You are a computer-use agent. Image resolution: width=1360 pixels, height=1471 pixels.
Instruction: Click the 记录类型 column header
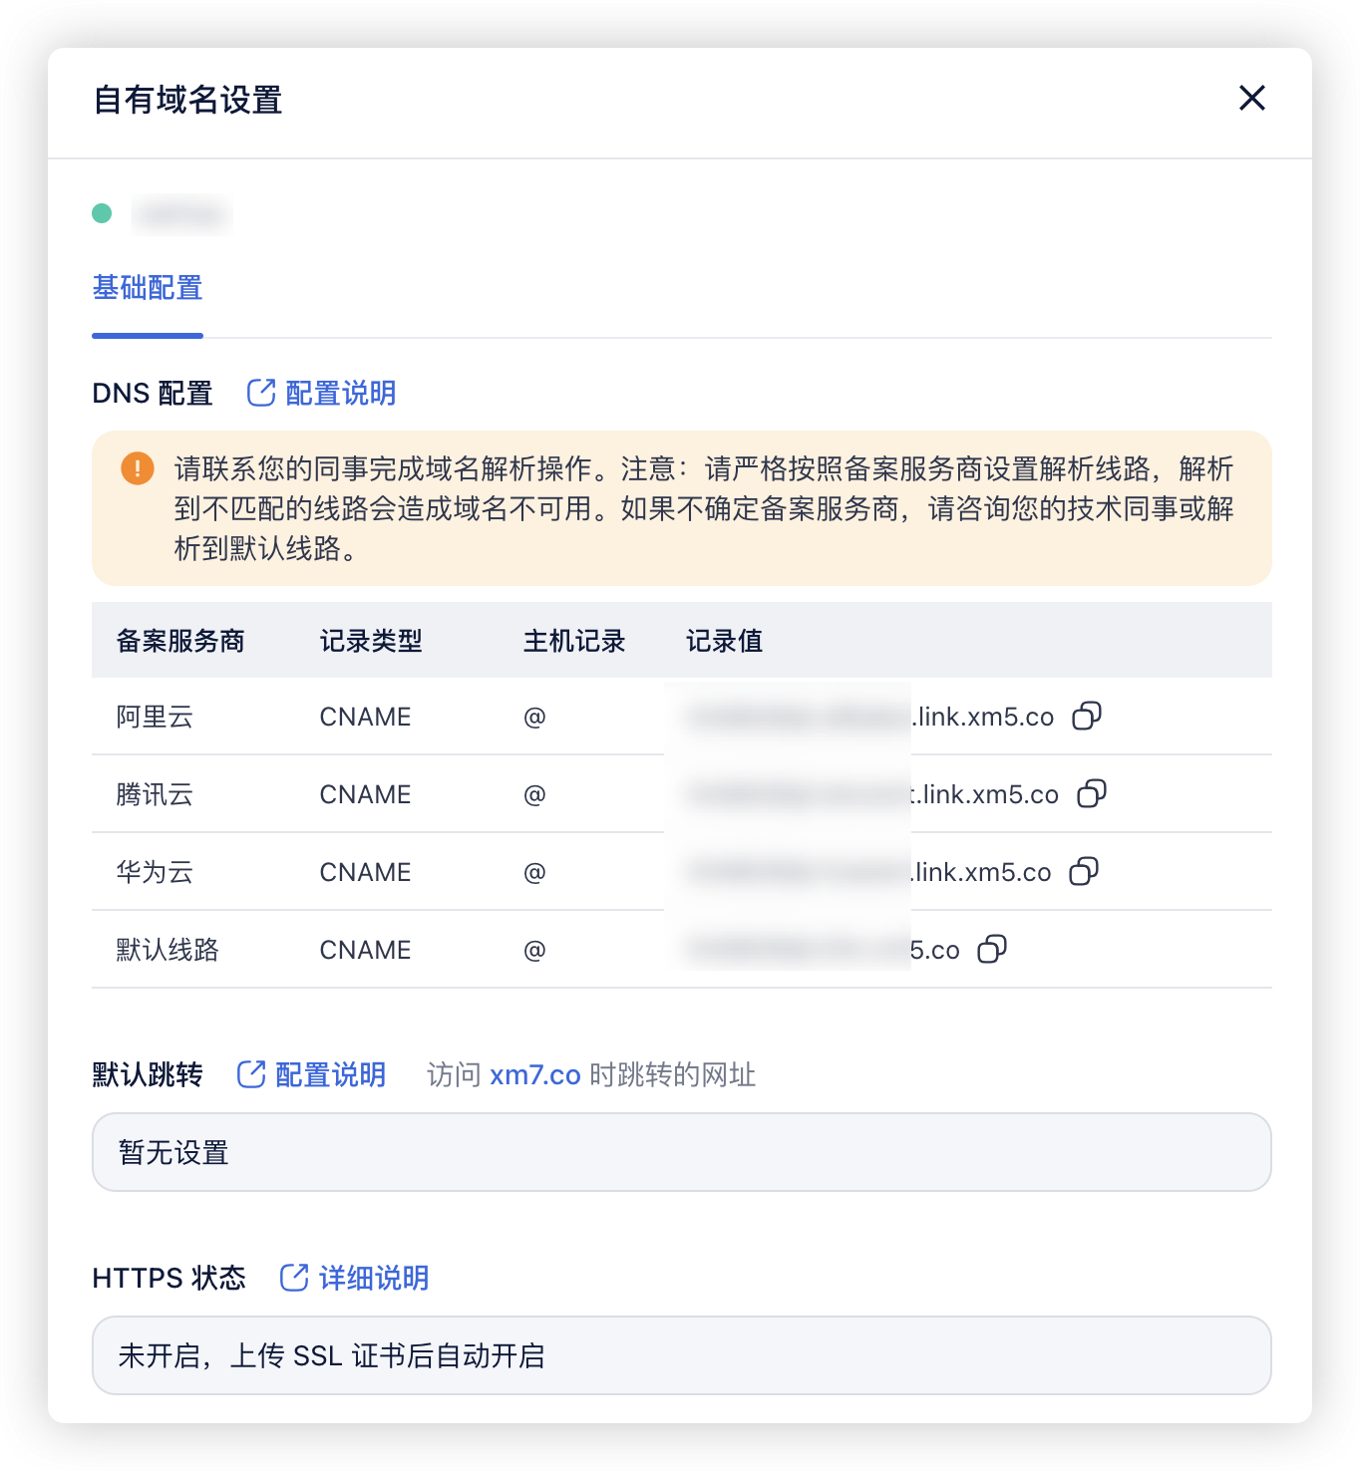(x=371, y=641)
